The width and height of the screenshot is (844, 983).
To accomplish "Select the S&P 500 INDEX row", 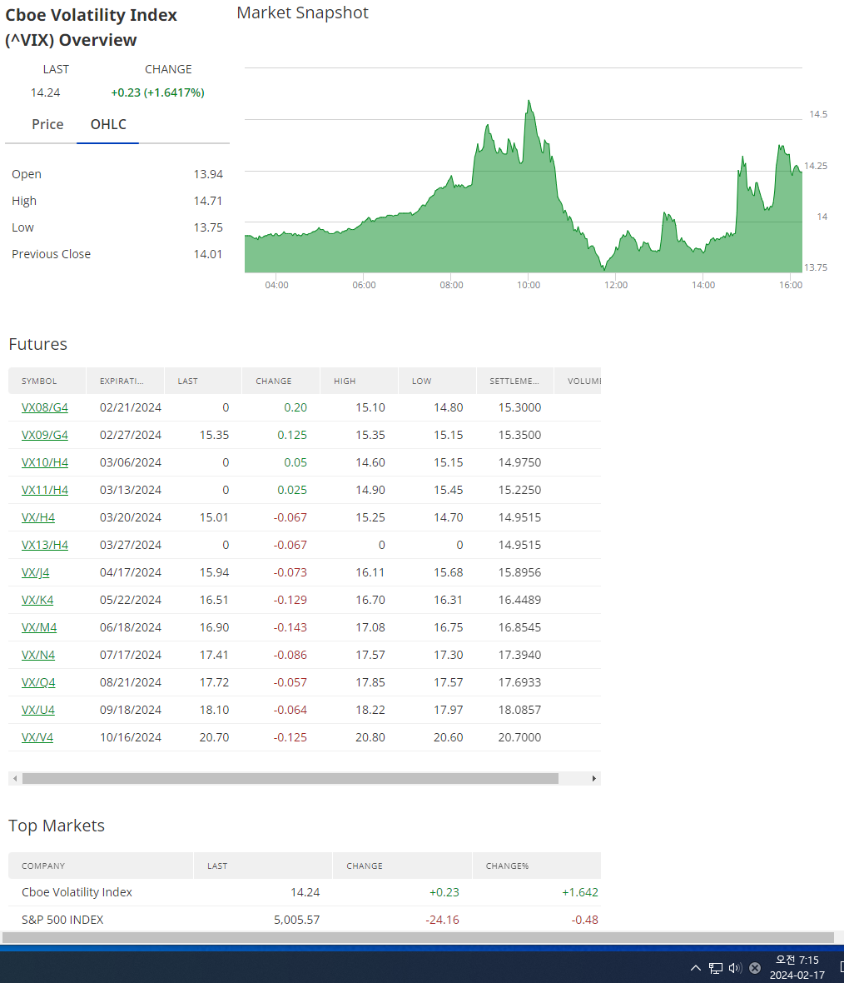I will point(305,920).
